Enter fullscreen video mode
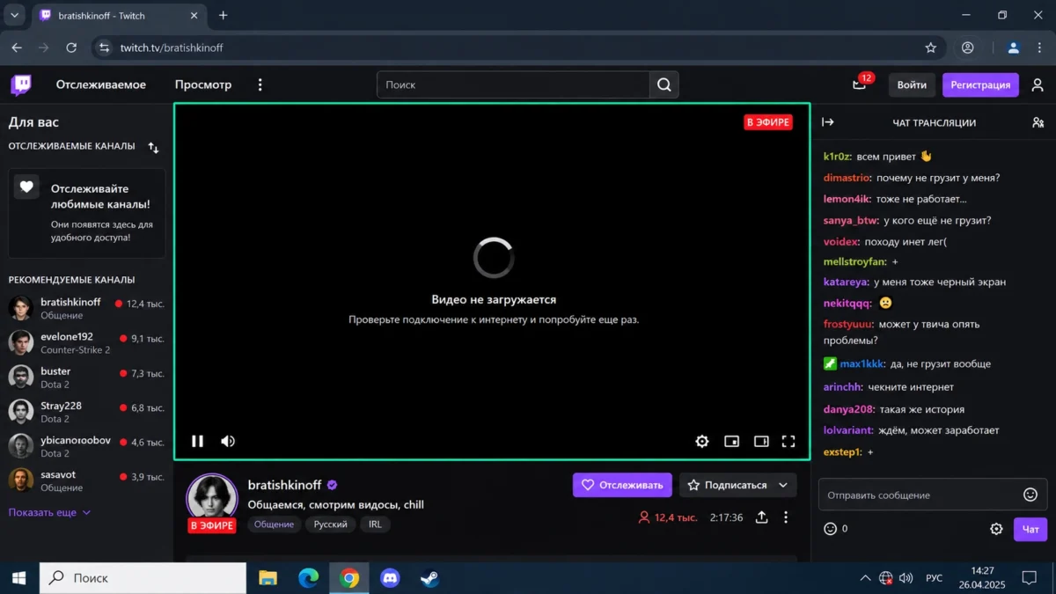1056x594 pixels. tap(788, 441)
